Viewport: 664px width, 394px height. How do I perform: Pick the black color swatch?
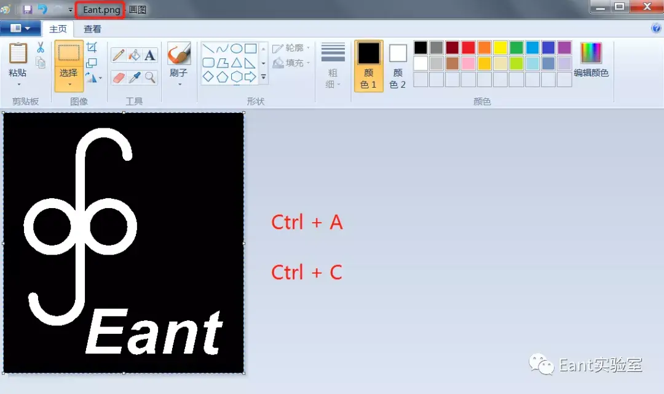tap(421, 47)
